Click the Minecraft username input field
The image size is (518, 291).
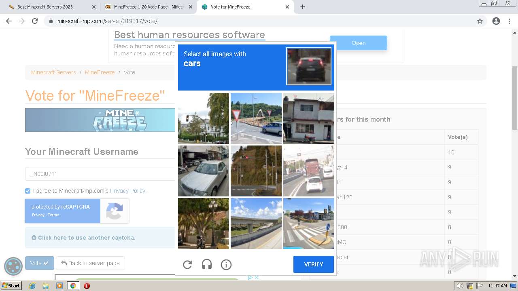click(100, 174)
